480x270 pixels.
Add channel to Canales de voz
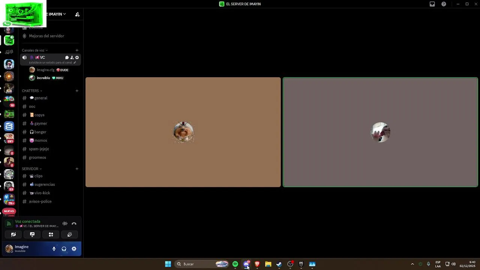point(77,50)
